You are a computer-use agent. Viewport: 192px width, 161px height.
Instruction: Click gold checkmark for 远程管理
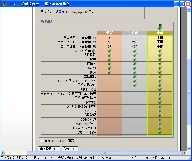point(160,115)
